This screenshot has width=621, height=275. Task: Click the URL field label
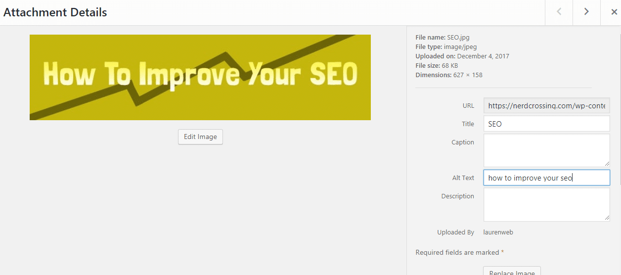[468, 106]
